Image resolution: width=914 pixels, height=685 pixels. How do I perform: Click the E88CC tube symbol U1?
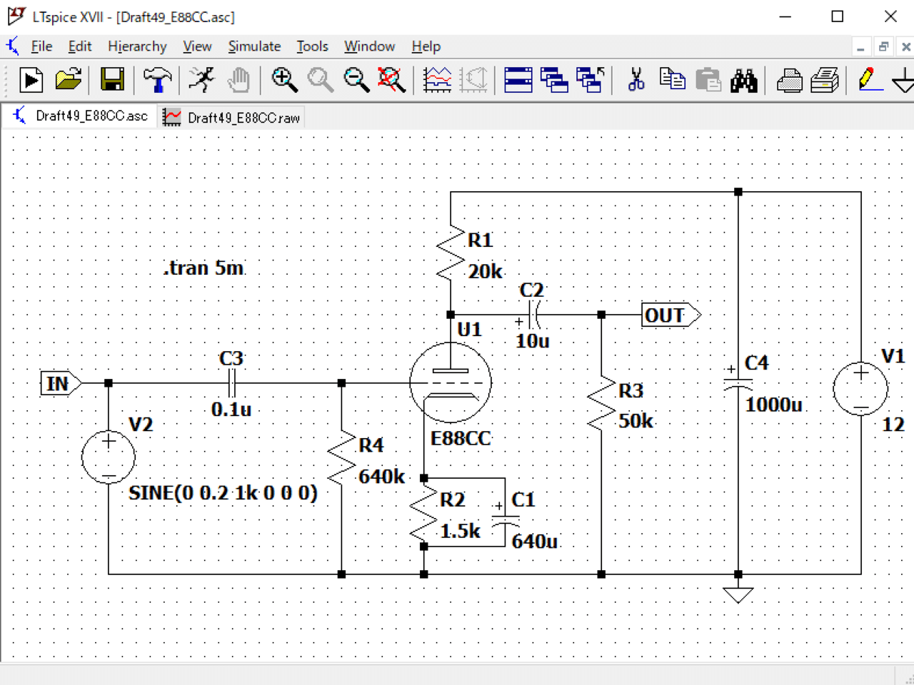click(x=451, y=382)
